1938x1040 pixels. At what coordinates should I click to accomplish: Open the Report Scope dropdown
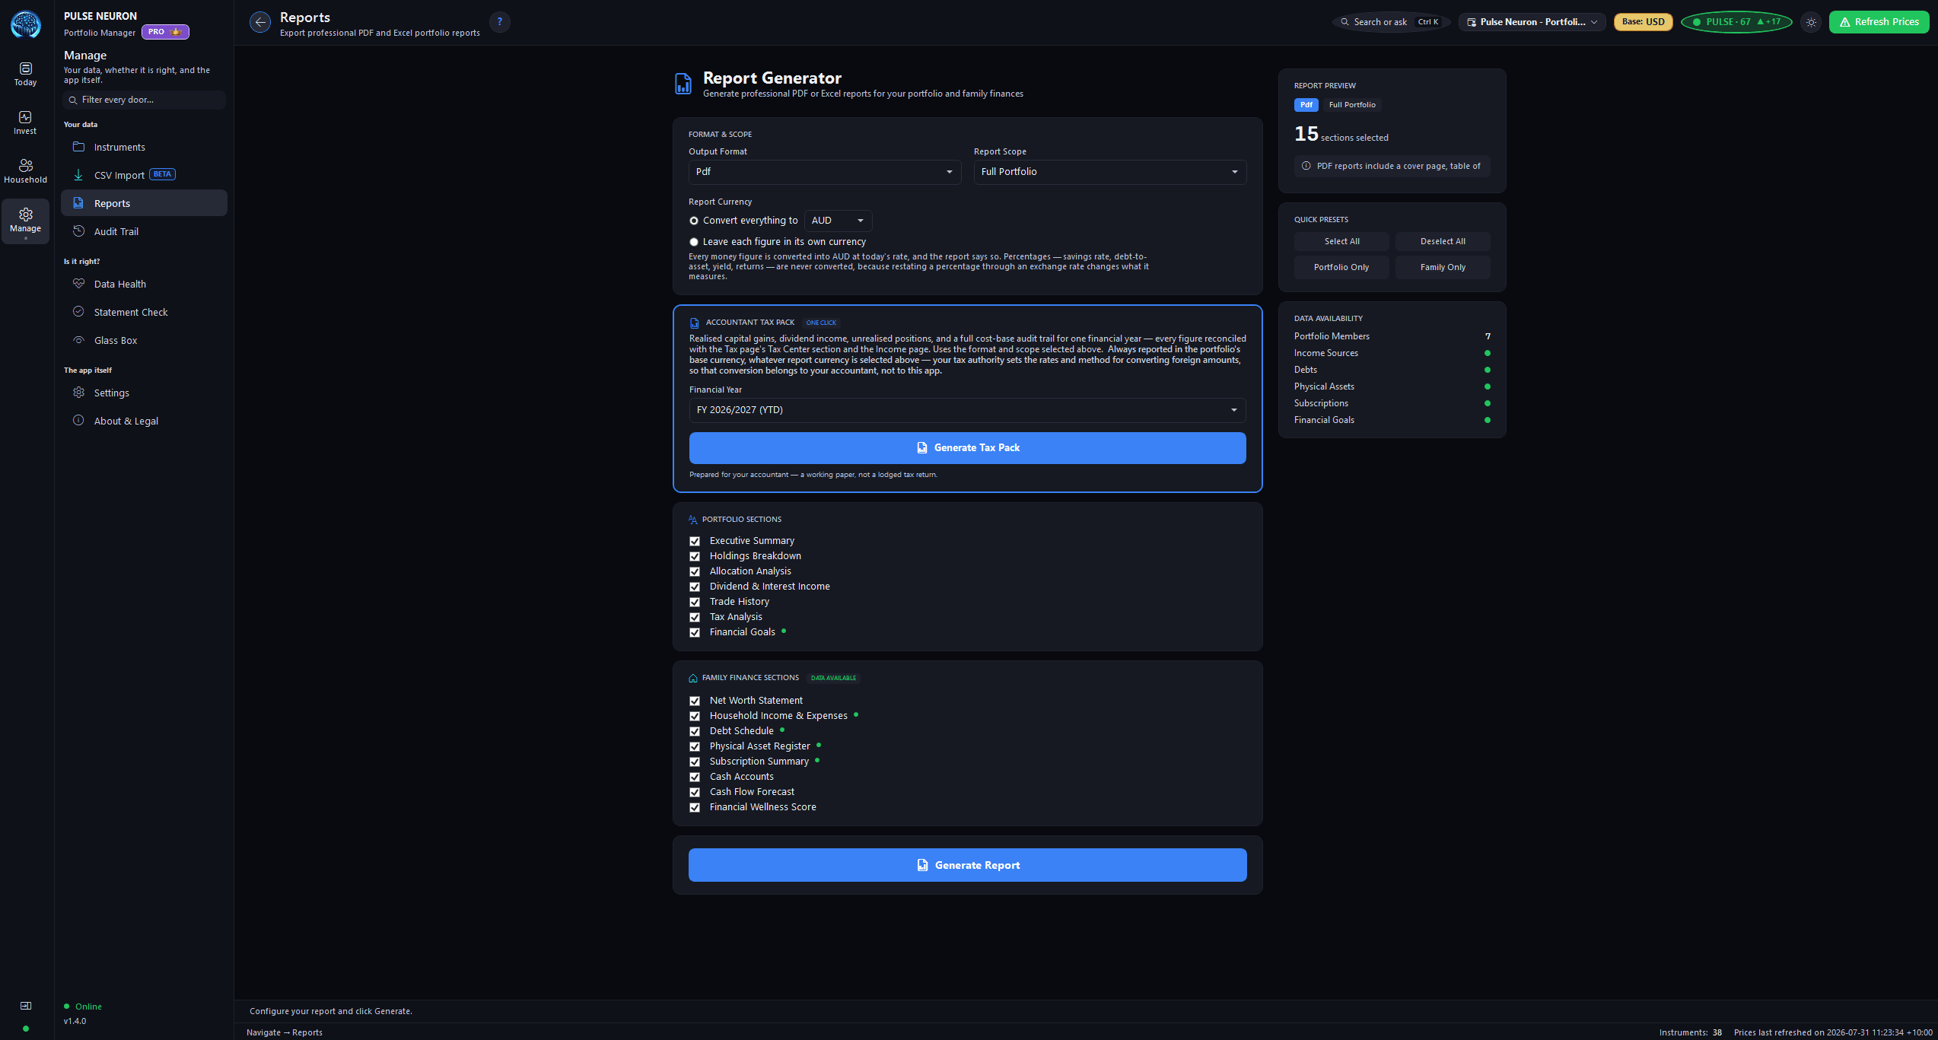click(1110, 172)
